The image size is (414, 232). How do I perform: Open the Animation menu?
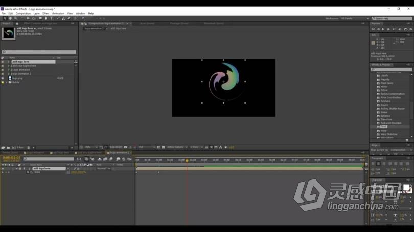58,13
